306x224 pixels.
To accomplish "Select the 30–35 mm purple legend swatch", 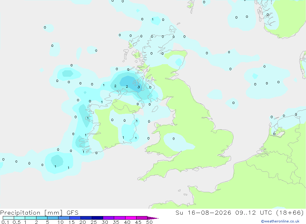I will pyautogui.click(x=109, y=218).
